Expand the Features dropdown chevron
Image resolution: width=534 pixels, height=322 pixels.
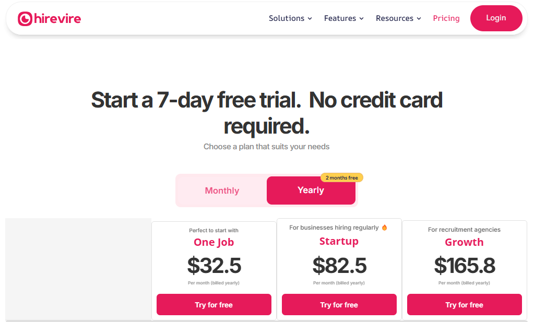(361, 19)
